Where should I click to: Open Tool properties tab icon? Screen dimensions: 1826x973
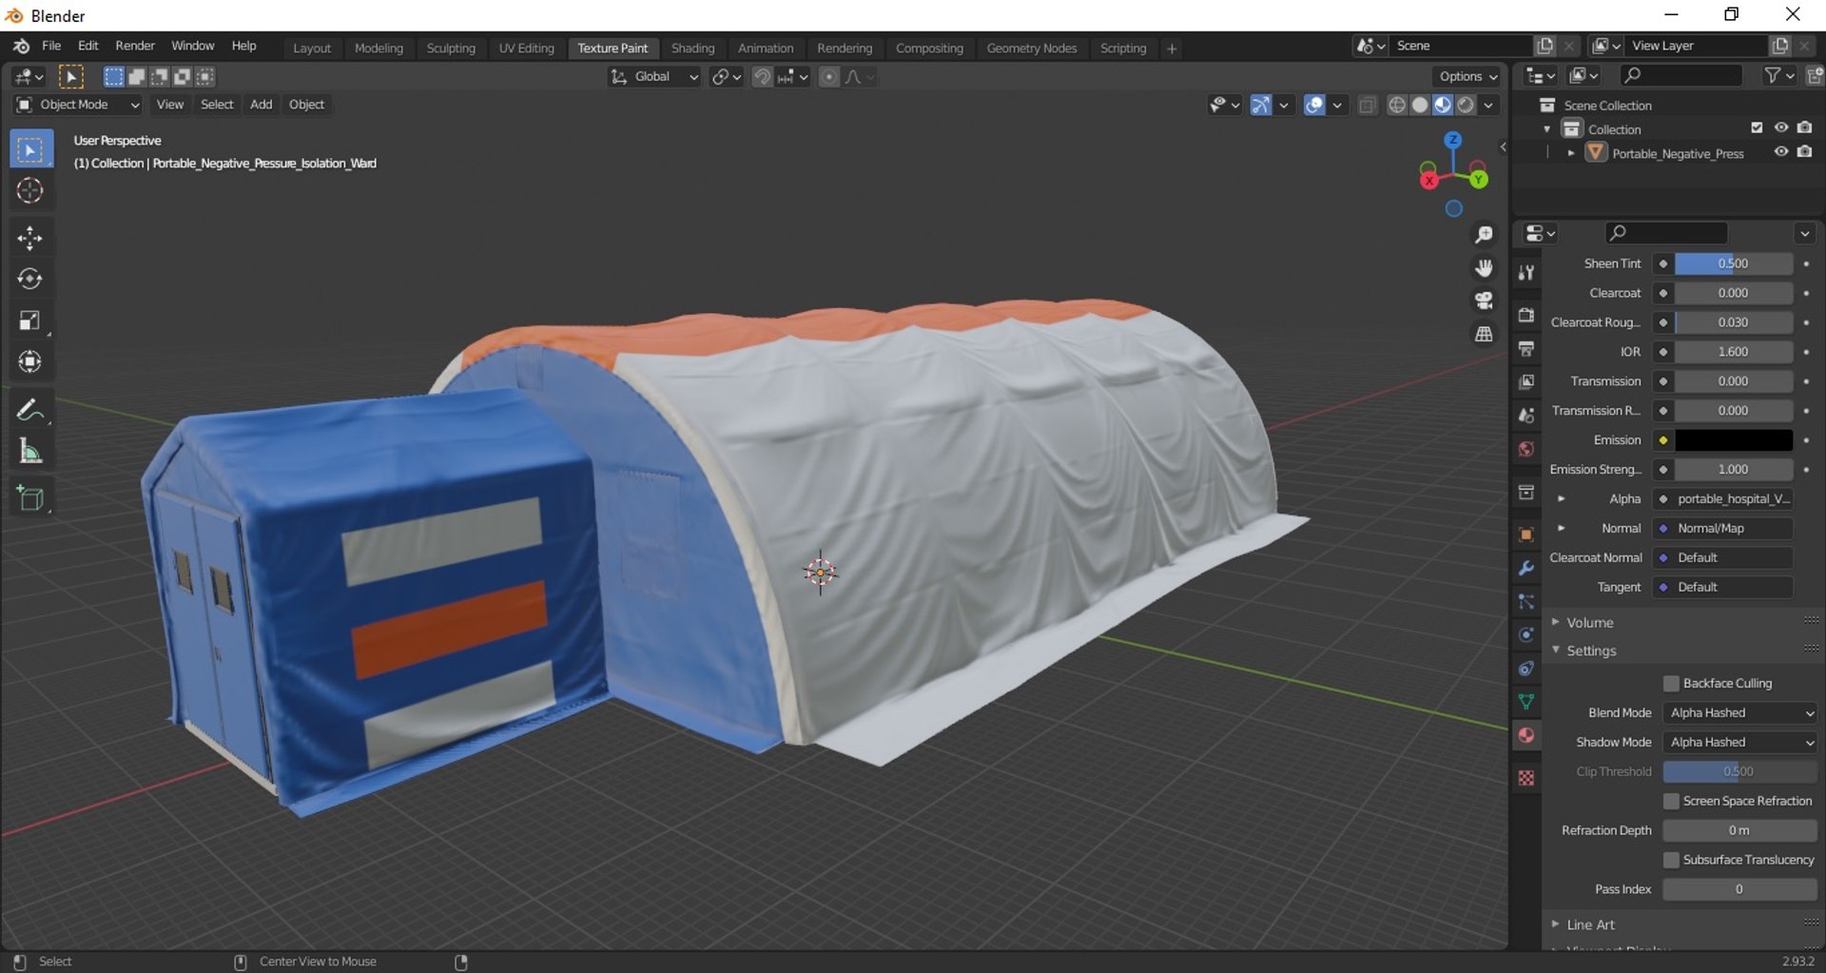pos(1526,273)
